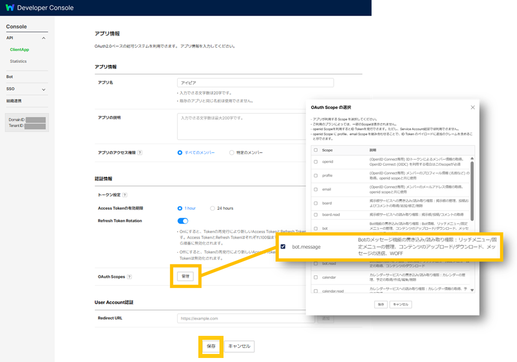Tick the openid scope checkbox

(x=316, y=162)
